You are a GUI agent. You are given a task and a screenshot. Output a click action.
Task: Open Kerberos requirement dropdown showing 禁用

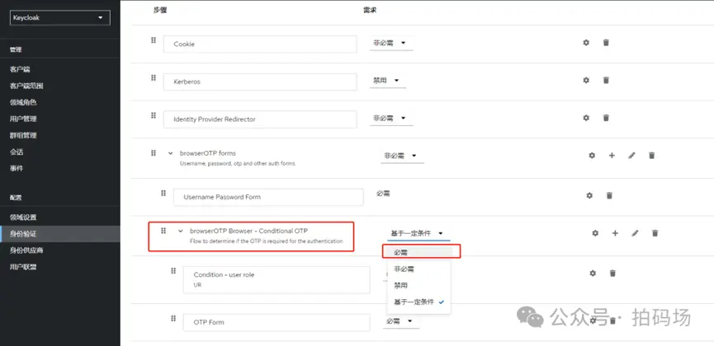pyautogui.click(x=387, y=80)
